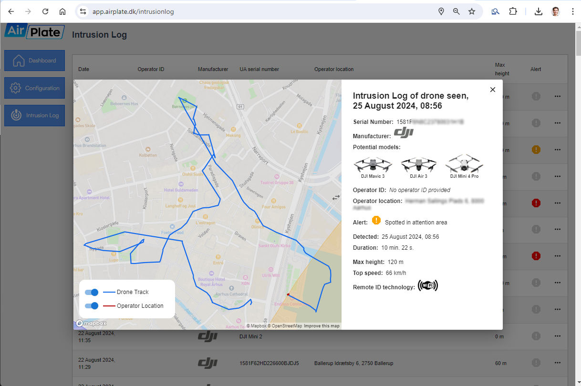Screen dimensions: 581x386
Task: Open the three-dot menu for 22 August 11:29 row
Action: point(558,363)
